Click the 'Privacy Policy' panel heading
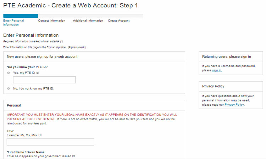266x159 pixels. (x=213, y=86)
